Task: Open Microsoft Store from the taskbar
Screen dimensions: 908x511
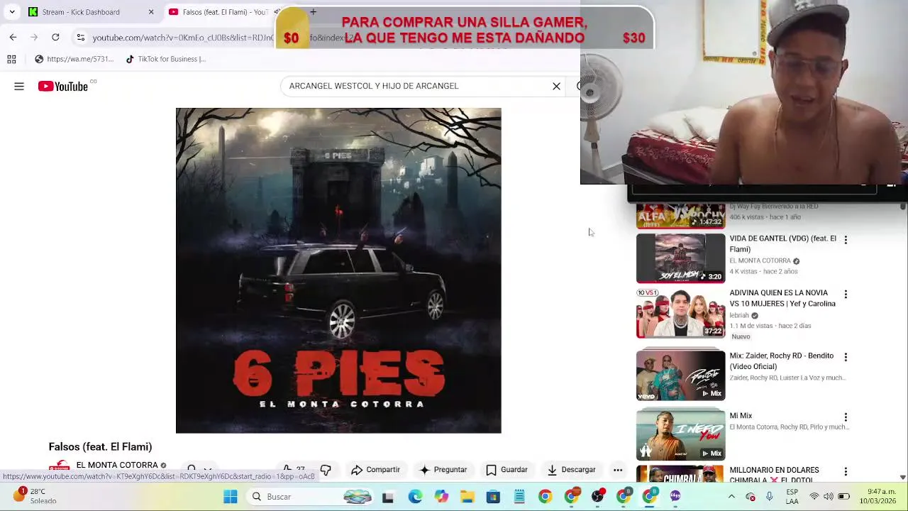Action: tap(493, 497)
